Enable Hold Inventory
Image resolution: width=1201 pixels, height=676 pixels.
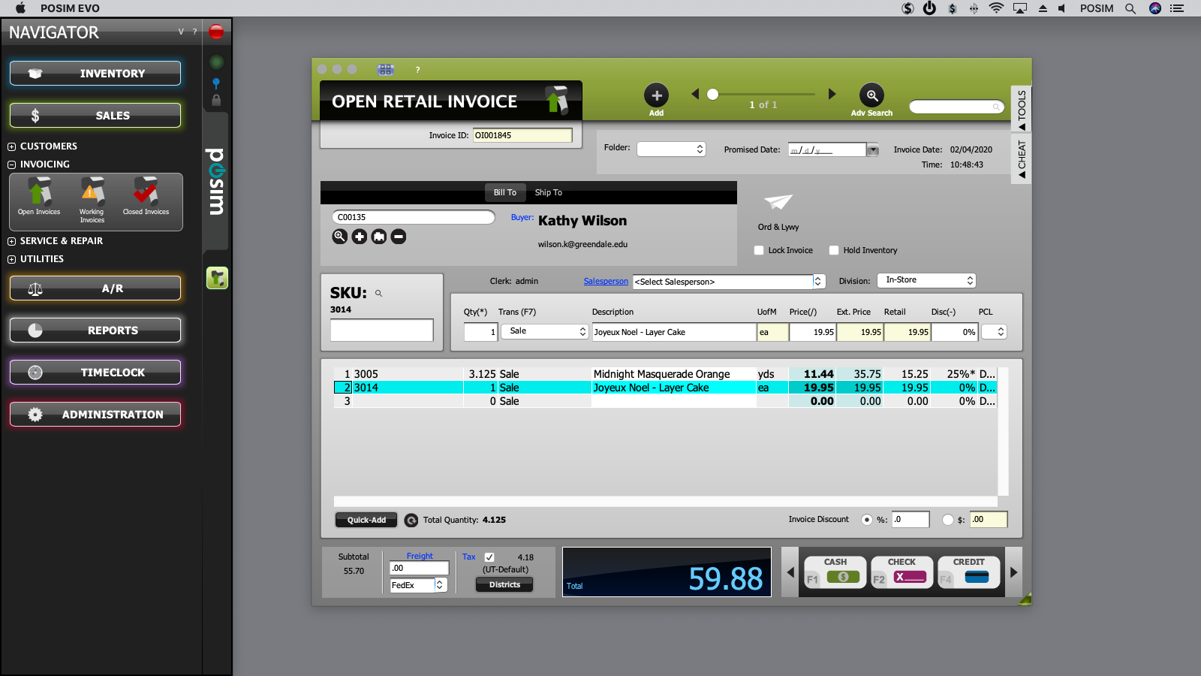(834, 250)
